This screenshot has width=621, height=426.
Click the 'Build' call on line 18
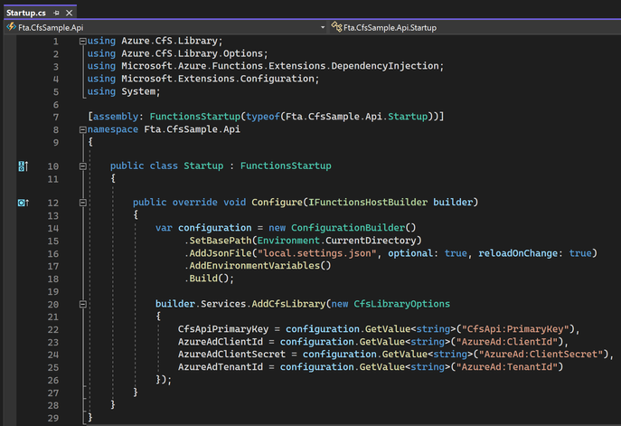coord(203,279)
